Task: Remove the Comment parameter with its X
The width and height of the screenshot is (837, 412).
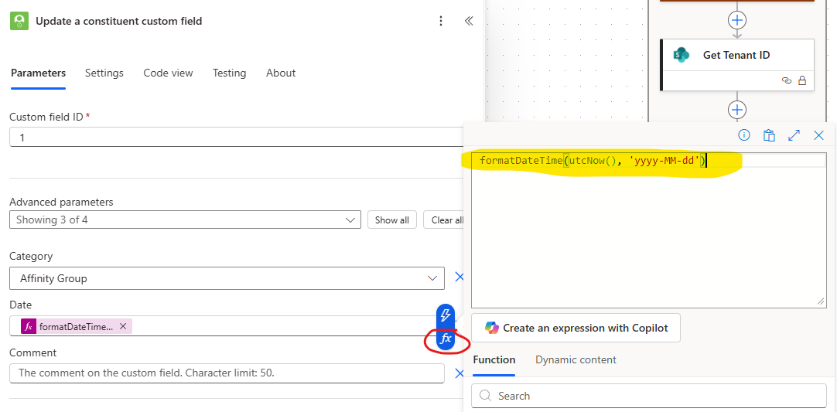Action: tap(459, 373)
